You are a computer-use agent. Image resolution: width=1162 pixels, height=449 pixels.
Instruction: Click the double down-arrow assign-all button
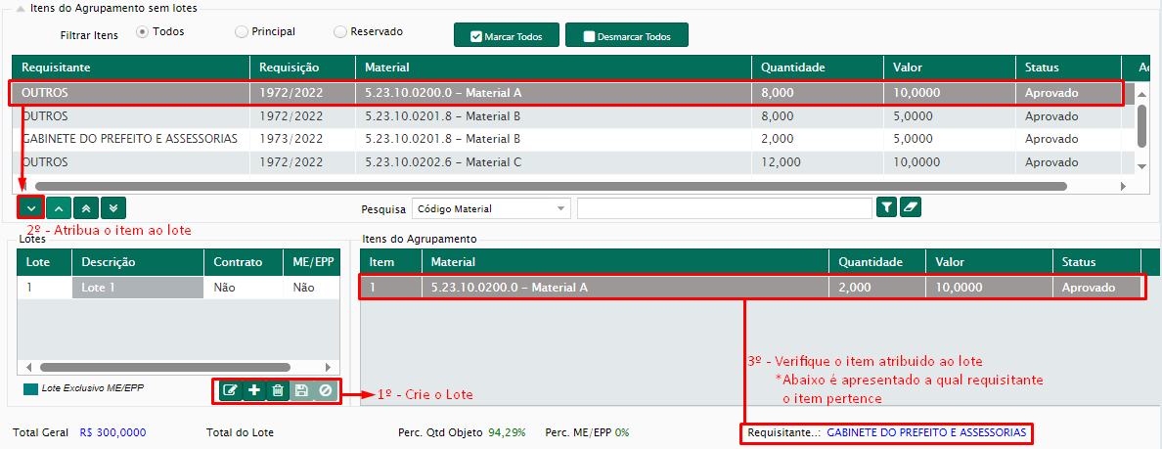[x=113, y=207]
